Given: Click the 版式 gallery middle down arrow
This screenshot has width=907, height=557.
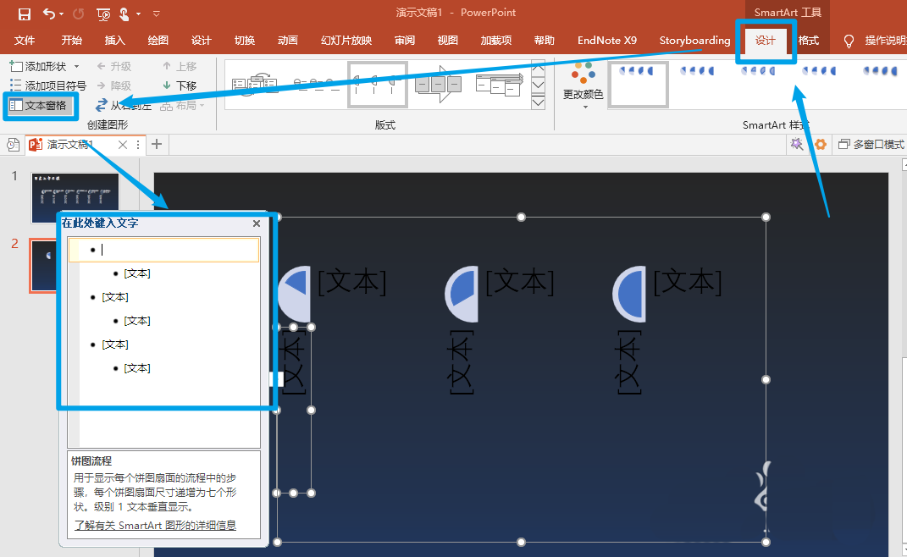Looking at the screenshot, I should [x=538, y=85].
